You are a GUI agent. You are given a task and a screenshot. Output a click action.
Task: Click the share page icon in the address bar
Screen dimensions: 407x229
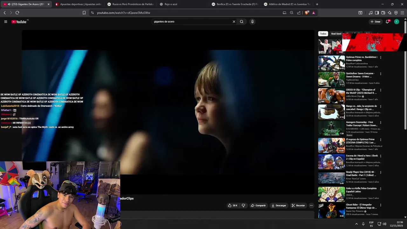click(299, 13)
